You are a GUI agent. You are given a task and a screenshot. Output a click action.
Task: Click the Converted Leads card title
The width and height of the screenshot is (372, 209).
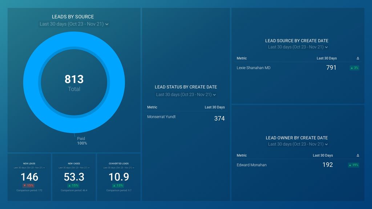[119, 164]
